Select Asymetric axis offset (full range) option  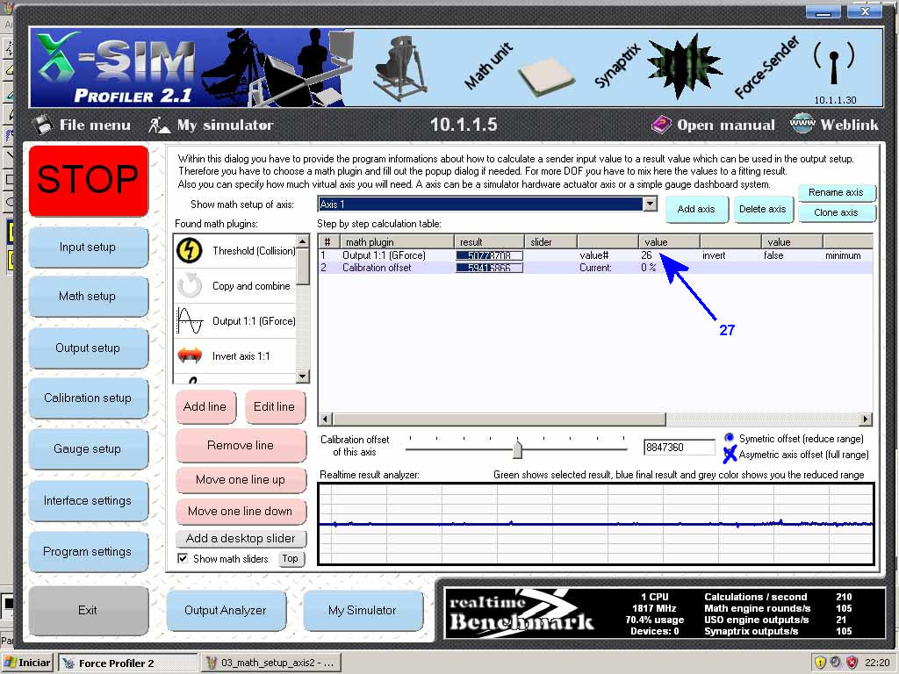pyautogui.click(x=730, y=455)
